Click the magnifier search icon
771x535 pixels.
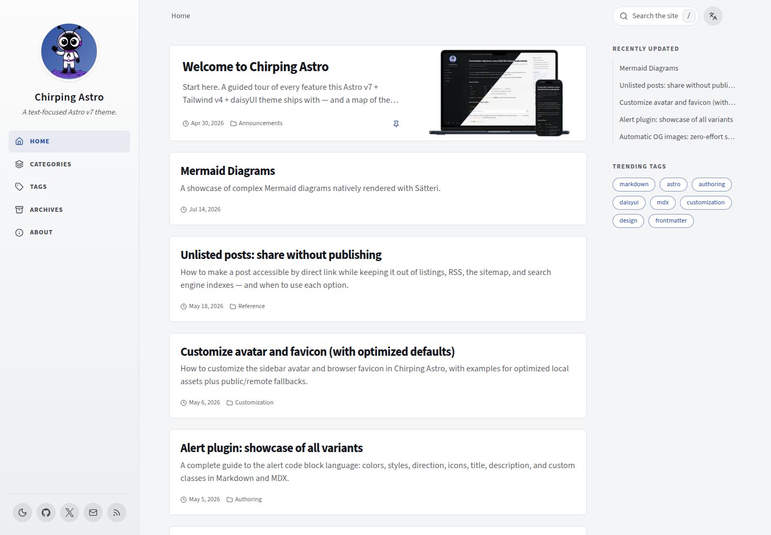pyautogui.click(x=624, y=16)
